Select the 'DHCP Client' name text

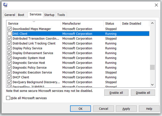coord(21,77)
